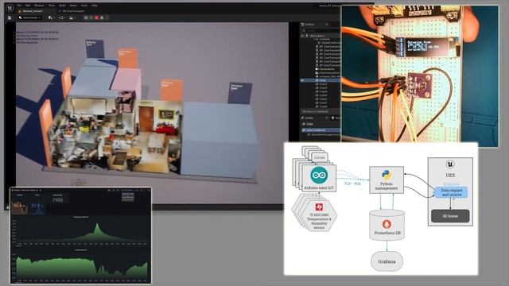Click the Outliner search field
Screen dimensions: 509x286
point(321,30)
